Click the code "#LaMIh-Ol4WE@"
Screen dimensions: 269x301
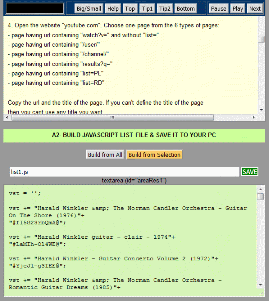tap(37, 244)
